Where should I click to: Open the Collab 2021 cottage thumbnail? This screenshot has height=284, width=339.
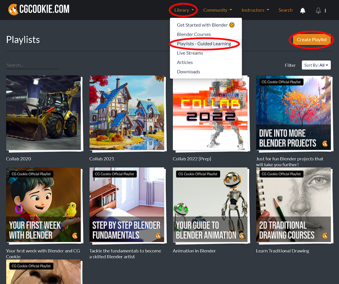[127, 112]
